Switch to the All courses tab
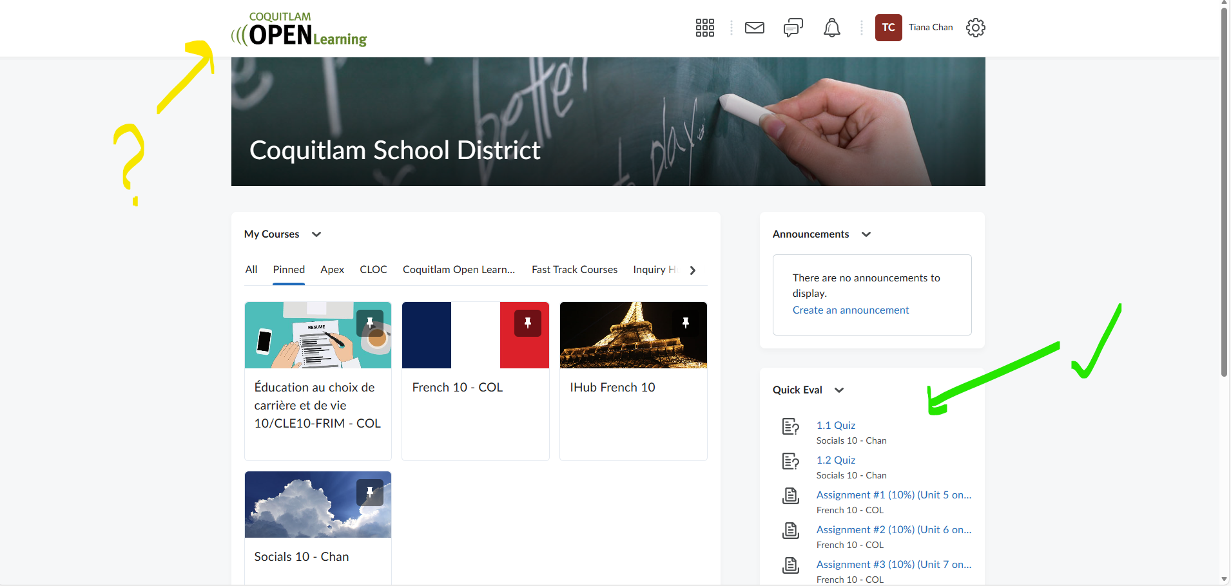The width and height of the screenshot is (1231, 586). tap(251, 270)
